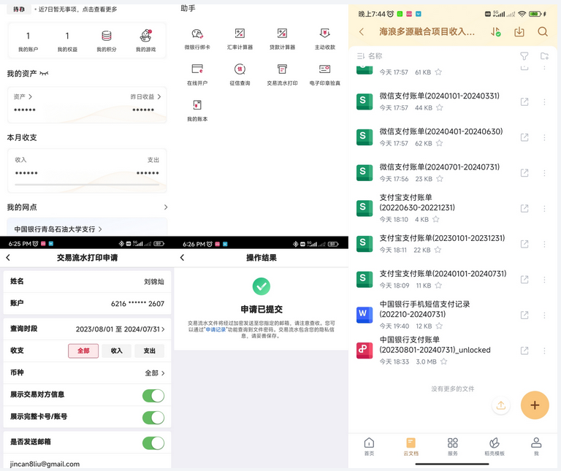Toggle 是否发送邮箱 switch
Image resolution: width=561 pixels, height=471 pixels.
point(153,443)
